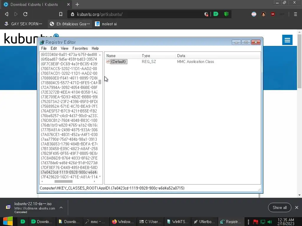Switch to WinNTSetup taskbar item
The image size is (302, 226).
(x=177, y=222)
